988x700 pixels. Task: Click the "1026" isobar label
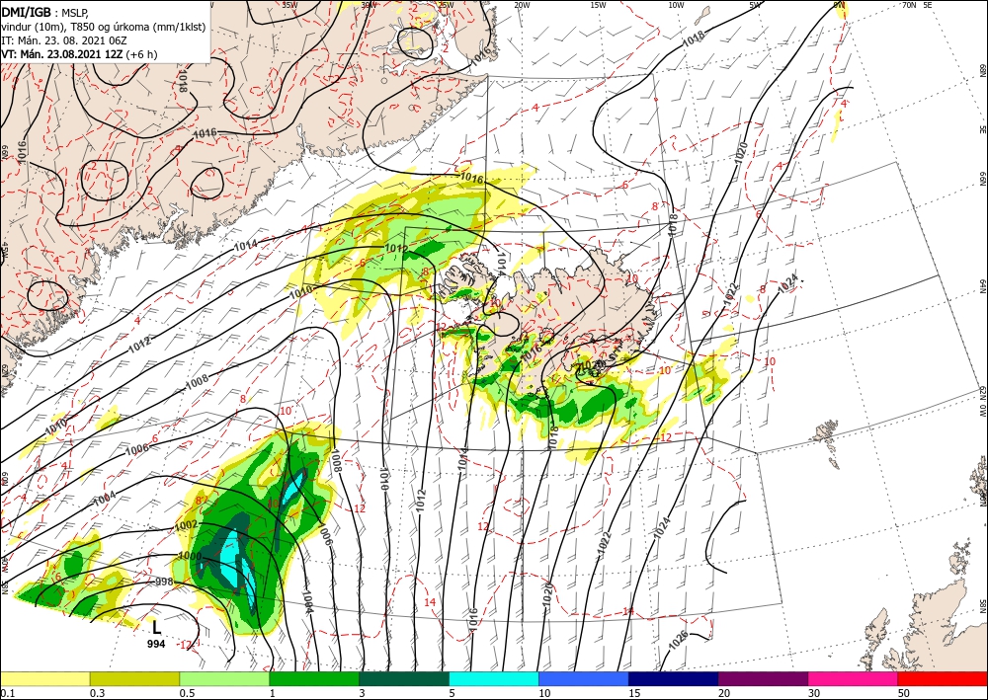pyautogui.click(x=678, y=641)
